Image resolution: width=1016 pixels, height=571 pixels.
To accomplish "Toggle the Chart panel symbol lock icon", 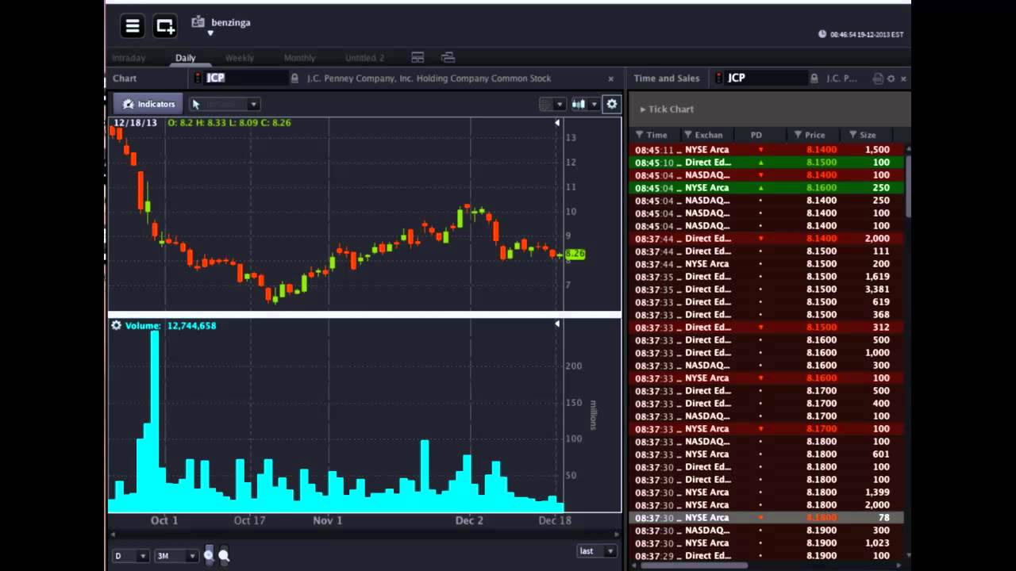I will point(294,79).
